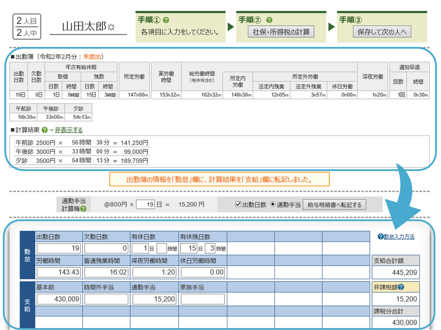Click the 基本給 input field
Viewport: 441px width, 330px height.
pos(58,299)
